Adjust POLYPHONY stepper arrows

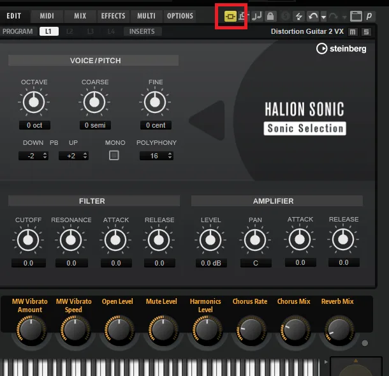pyautogui.click(x=170, y=156)
